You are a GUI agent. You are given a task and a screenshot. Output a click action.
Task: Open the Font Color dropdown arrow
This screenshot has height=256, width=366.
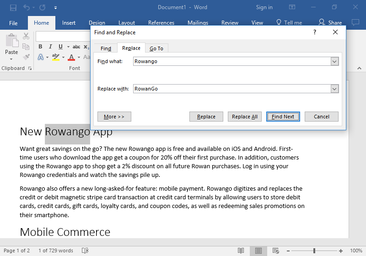[79, 58]
